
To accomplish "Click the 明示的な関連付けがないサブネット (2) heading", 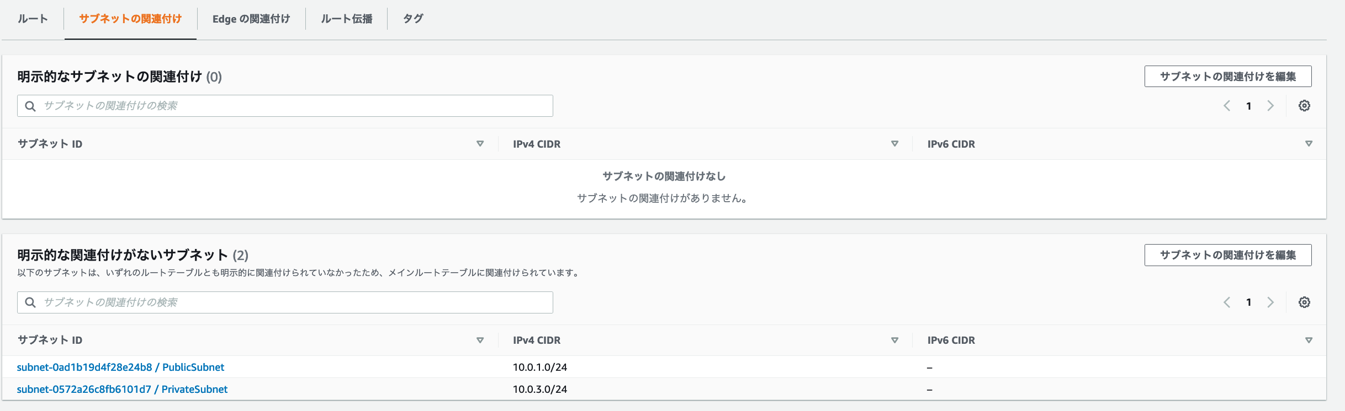I will pos(133,255).
